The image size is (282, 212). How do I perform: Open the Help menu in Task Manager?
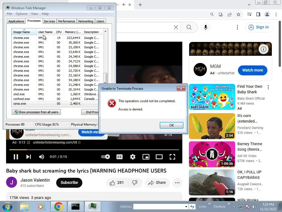click(45, 14)
